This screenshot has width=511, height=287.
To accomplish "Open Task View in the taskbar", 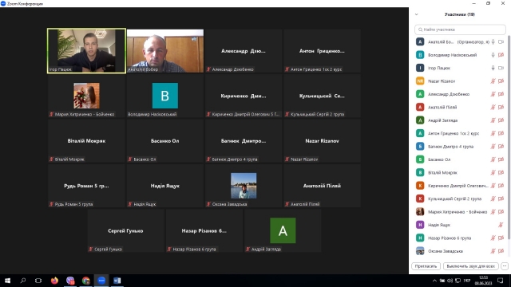I will click(38, 281).
